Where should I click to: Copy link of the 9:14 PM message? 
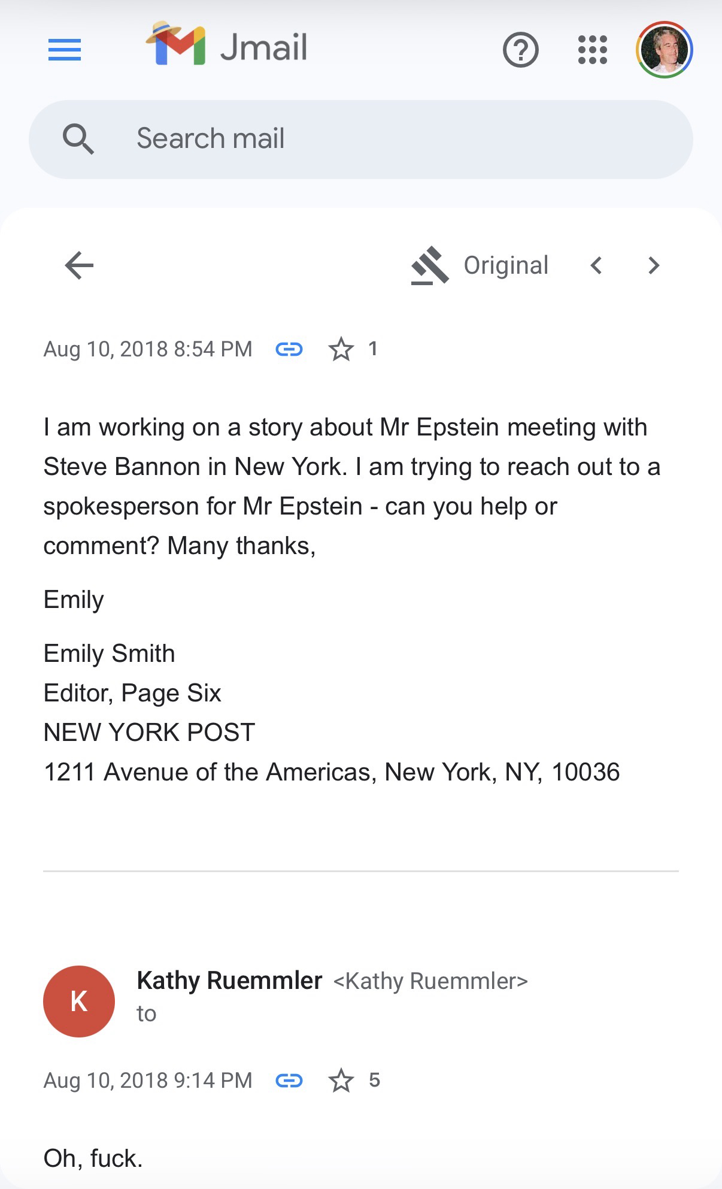(x=289, y=1080)
